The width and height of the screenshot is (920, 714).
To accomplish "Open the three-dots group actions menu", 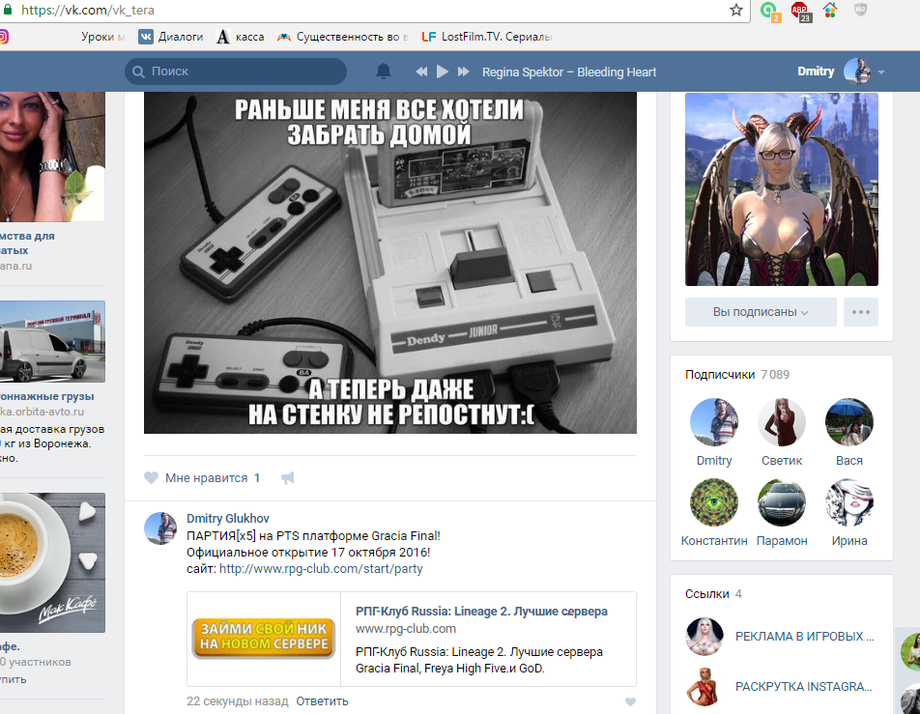I will coord(861,312).
